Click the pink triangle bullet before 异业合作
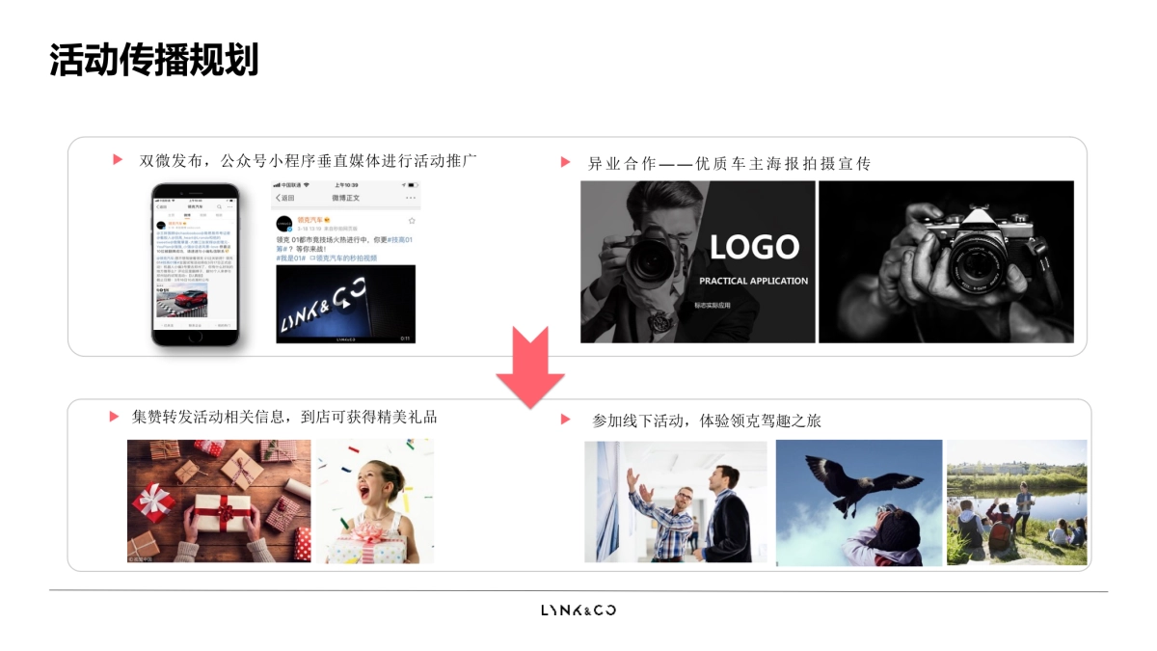This screenshot has height=651, width=1157. click(x=563, y=162)
